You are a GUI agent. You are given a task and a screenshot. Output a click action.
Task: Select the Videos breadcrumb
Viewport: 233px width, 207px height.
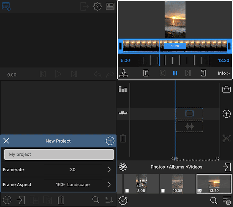coord(195,167)
